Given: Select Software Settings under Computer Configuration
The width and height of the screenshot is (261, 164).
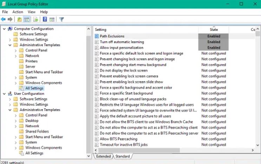Looking at the screenshot, I should (33, 34).
